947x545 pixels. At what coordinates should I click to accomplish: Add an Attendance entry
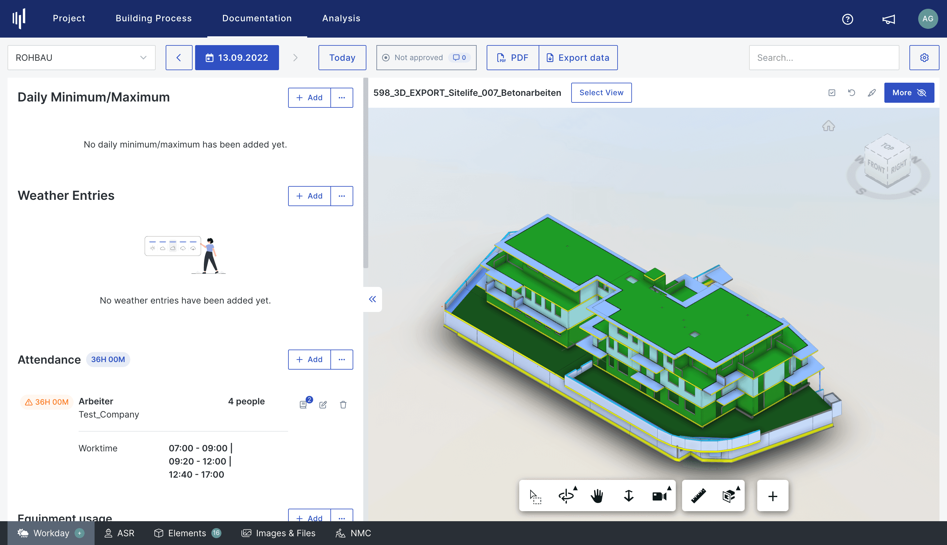point(309,359)
